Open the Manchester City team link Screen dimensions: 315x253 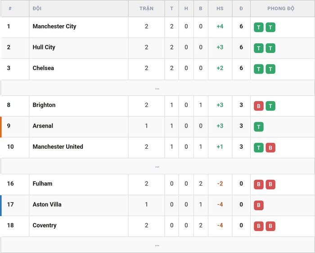pos(54,26)
